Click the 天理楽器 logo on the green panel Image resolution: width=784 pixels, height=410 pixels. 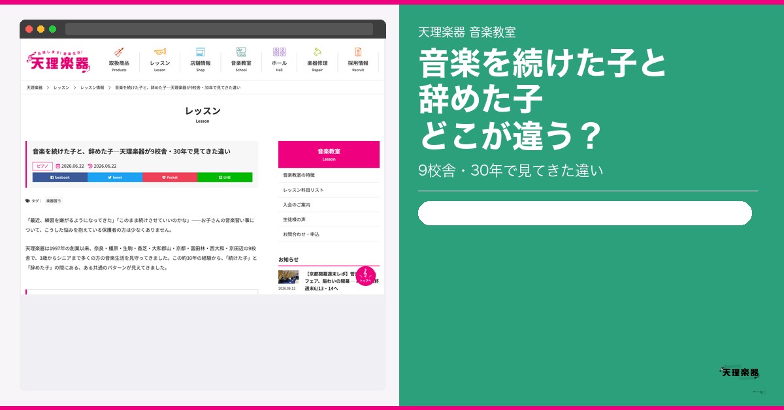pyautogui.click(x=740, y=372)
